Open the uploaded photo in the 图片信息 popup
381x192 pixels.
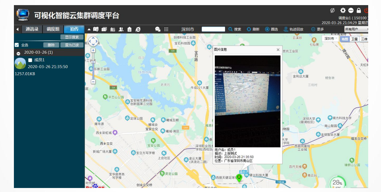248,101
